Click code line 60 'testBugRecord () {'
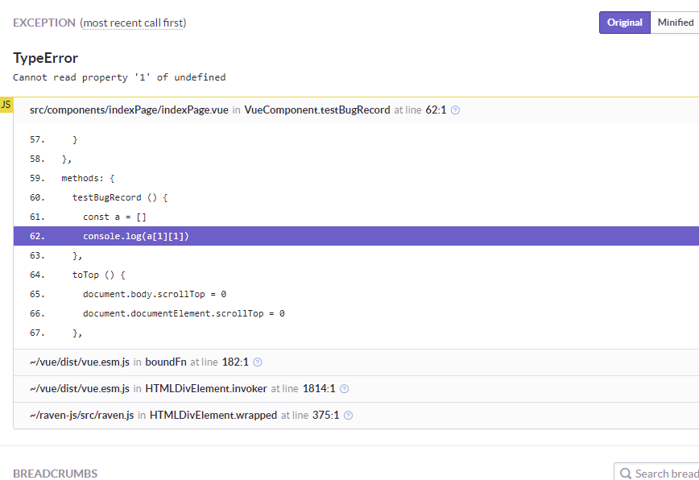699x480 pixels. [x=120, y=197]
